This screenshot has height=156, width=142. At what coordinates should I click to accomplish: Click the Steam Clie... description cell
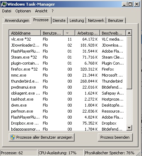[113, 57]
